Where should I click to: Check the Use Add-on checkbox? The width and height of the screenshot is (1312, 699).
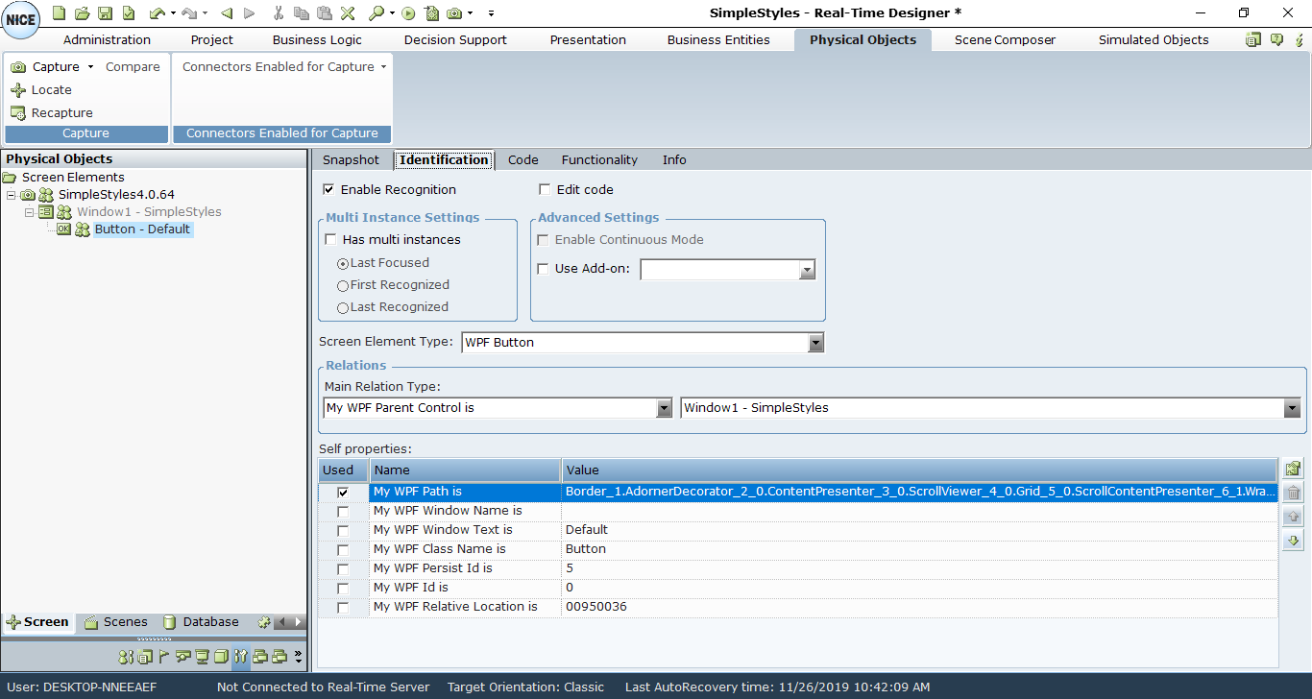click(x=544, y=269)
